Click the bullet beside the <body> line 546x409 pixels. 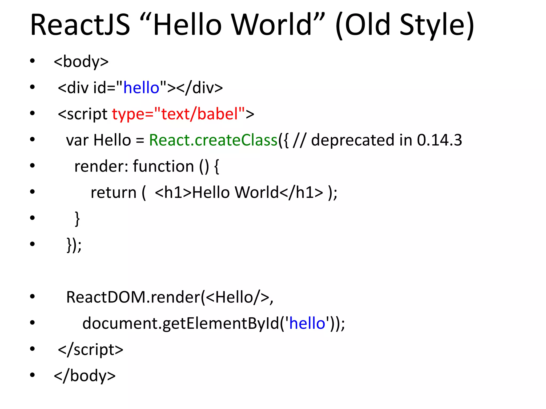coord(33,61)
